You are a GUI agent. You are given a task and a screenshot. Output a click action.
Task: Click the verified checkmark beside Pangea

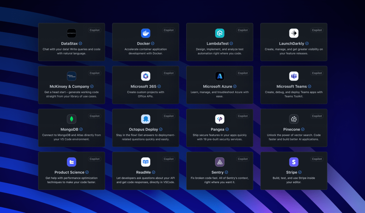pos(228,129)
